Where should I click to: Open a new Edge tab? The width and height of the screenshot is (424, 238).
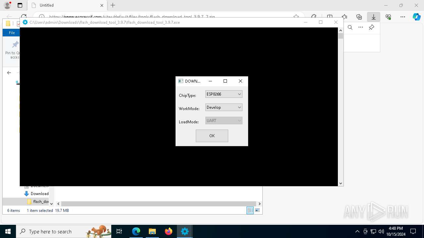pyautogui.click(x=113, y=5)
